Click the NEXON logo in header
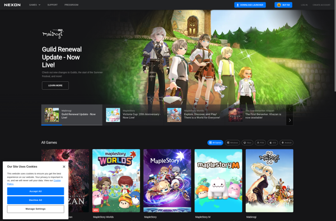Image resolution: width=336 pixels, height=221 pixels. point(12,4)
